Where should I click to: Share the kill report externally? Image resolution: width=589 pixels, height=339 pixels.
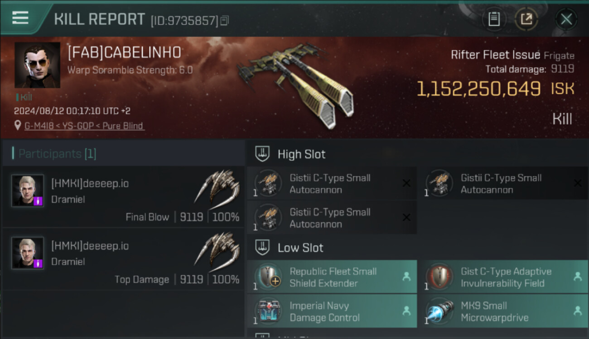click(526, 19)
